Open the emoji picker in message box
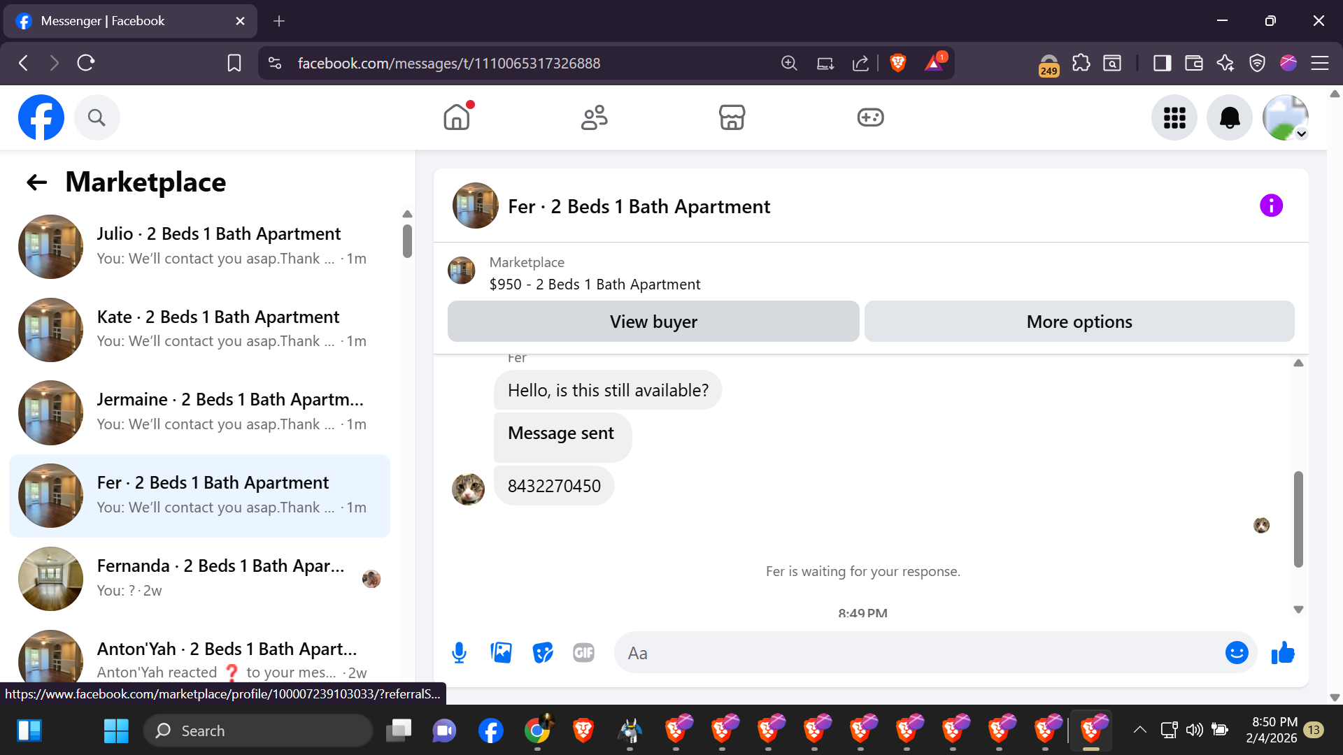The height and width of the screenshot is (755, 1343). coord(1236,653)
